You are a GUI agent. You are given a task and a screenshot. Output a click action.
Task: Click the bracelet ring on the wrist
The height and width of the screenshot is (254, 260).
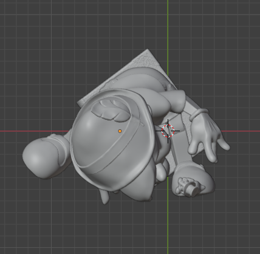(x=199, y=114)
